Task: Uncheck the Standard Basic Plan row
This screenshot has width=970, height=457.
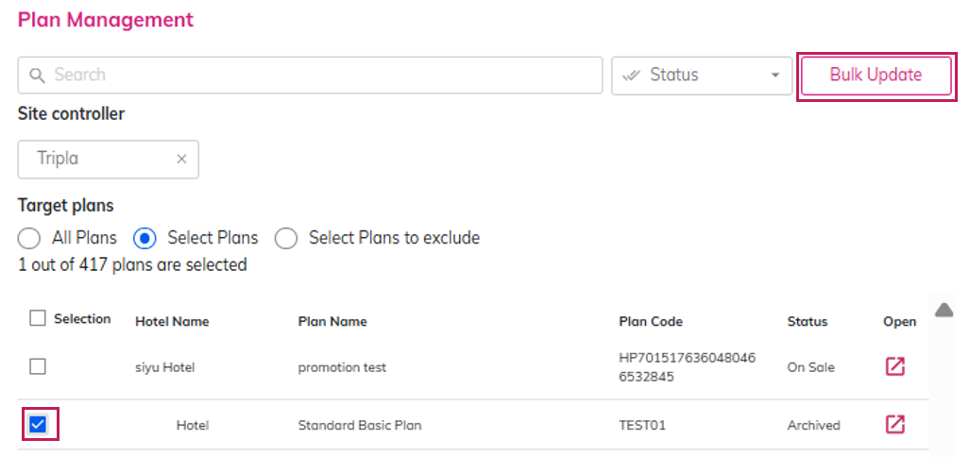Action: tap(38, 424)
